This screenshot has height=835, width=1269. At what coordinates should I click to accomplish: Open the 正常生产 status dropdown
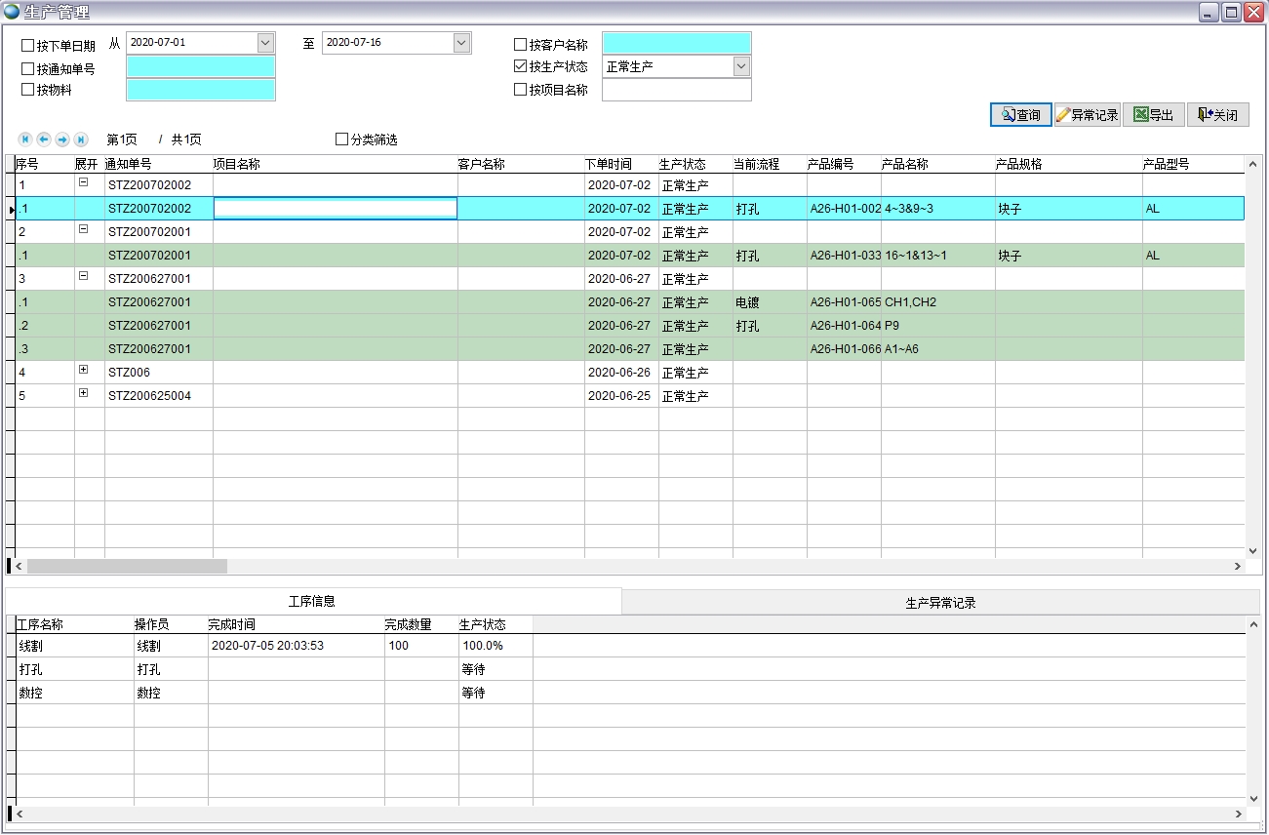point(741,66)
